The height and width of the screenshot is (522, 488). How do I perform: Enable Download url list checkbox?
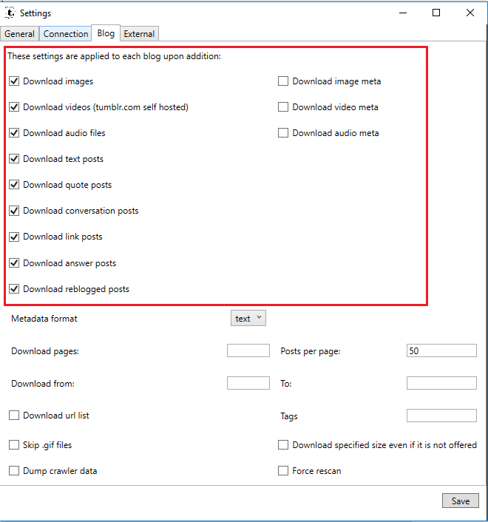(14, 415)
